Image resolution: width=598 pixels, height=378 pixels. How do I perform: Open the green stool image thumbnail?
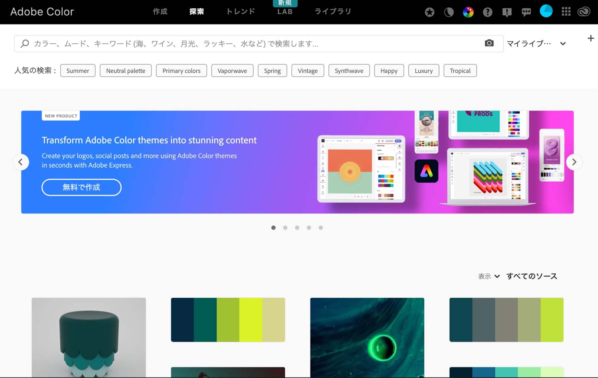point(89,337)
